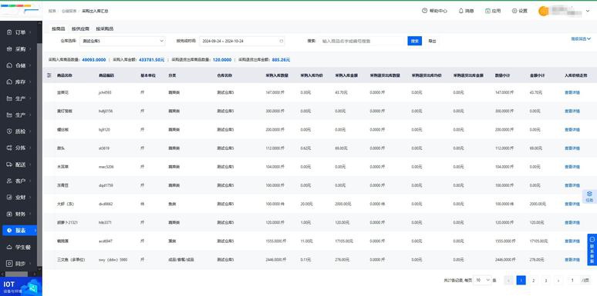
Task: Click the 导出 export button
Action: click(x=432, y=41)
